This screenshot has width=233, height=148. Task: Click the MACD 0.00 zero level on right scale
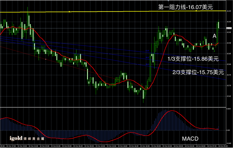click(x=228, y=130)
